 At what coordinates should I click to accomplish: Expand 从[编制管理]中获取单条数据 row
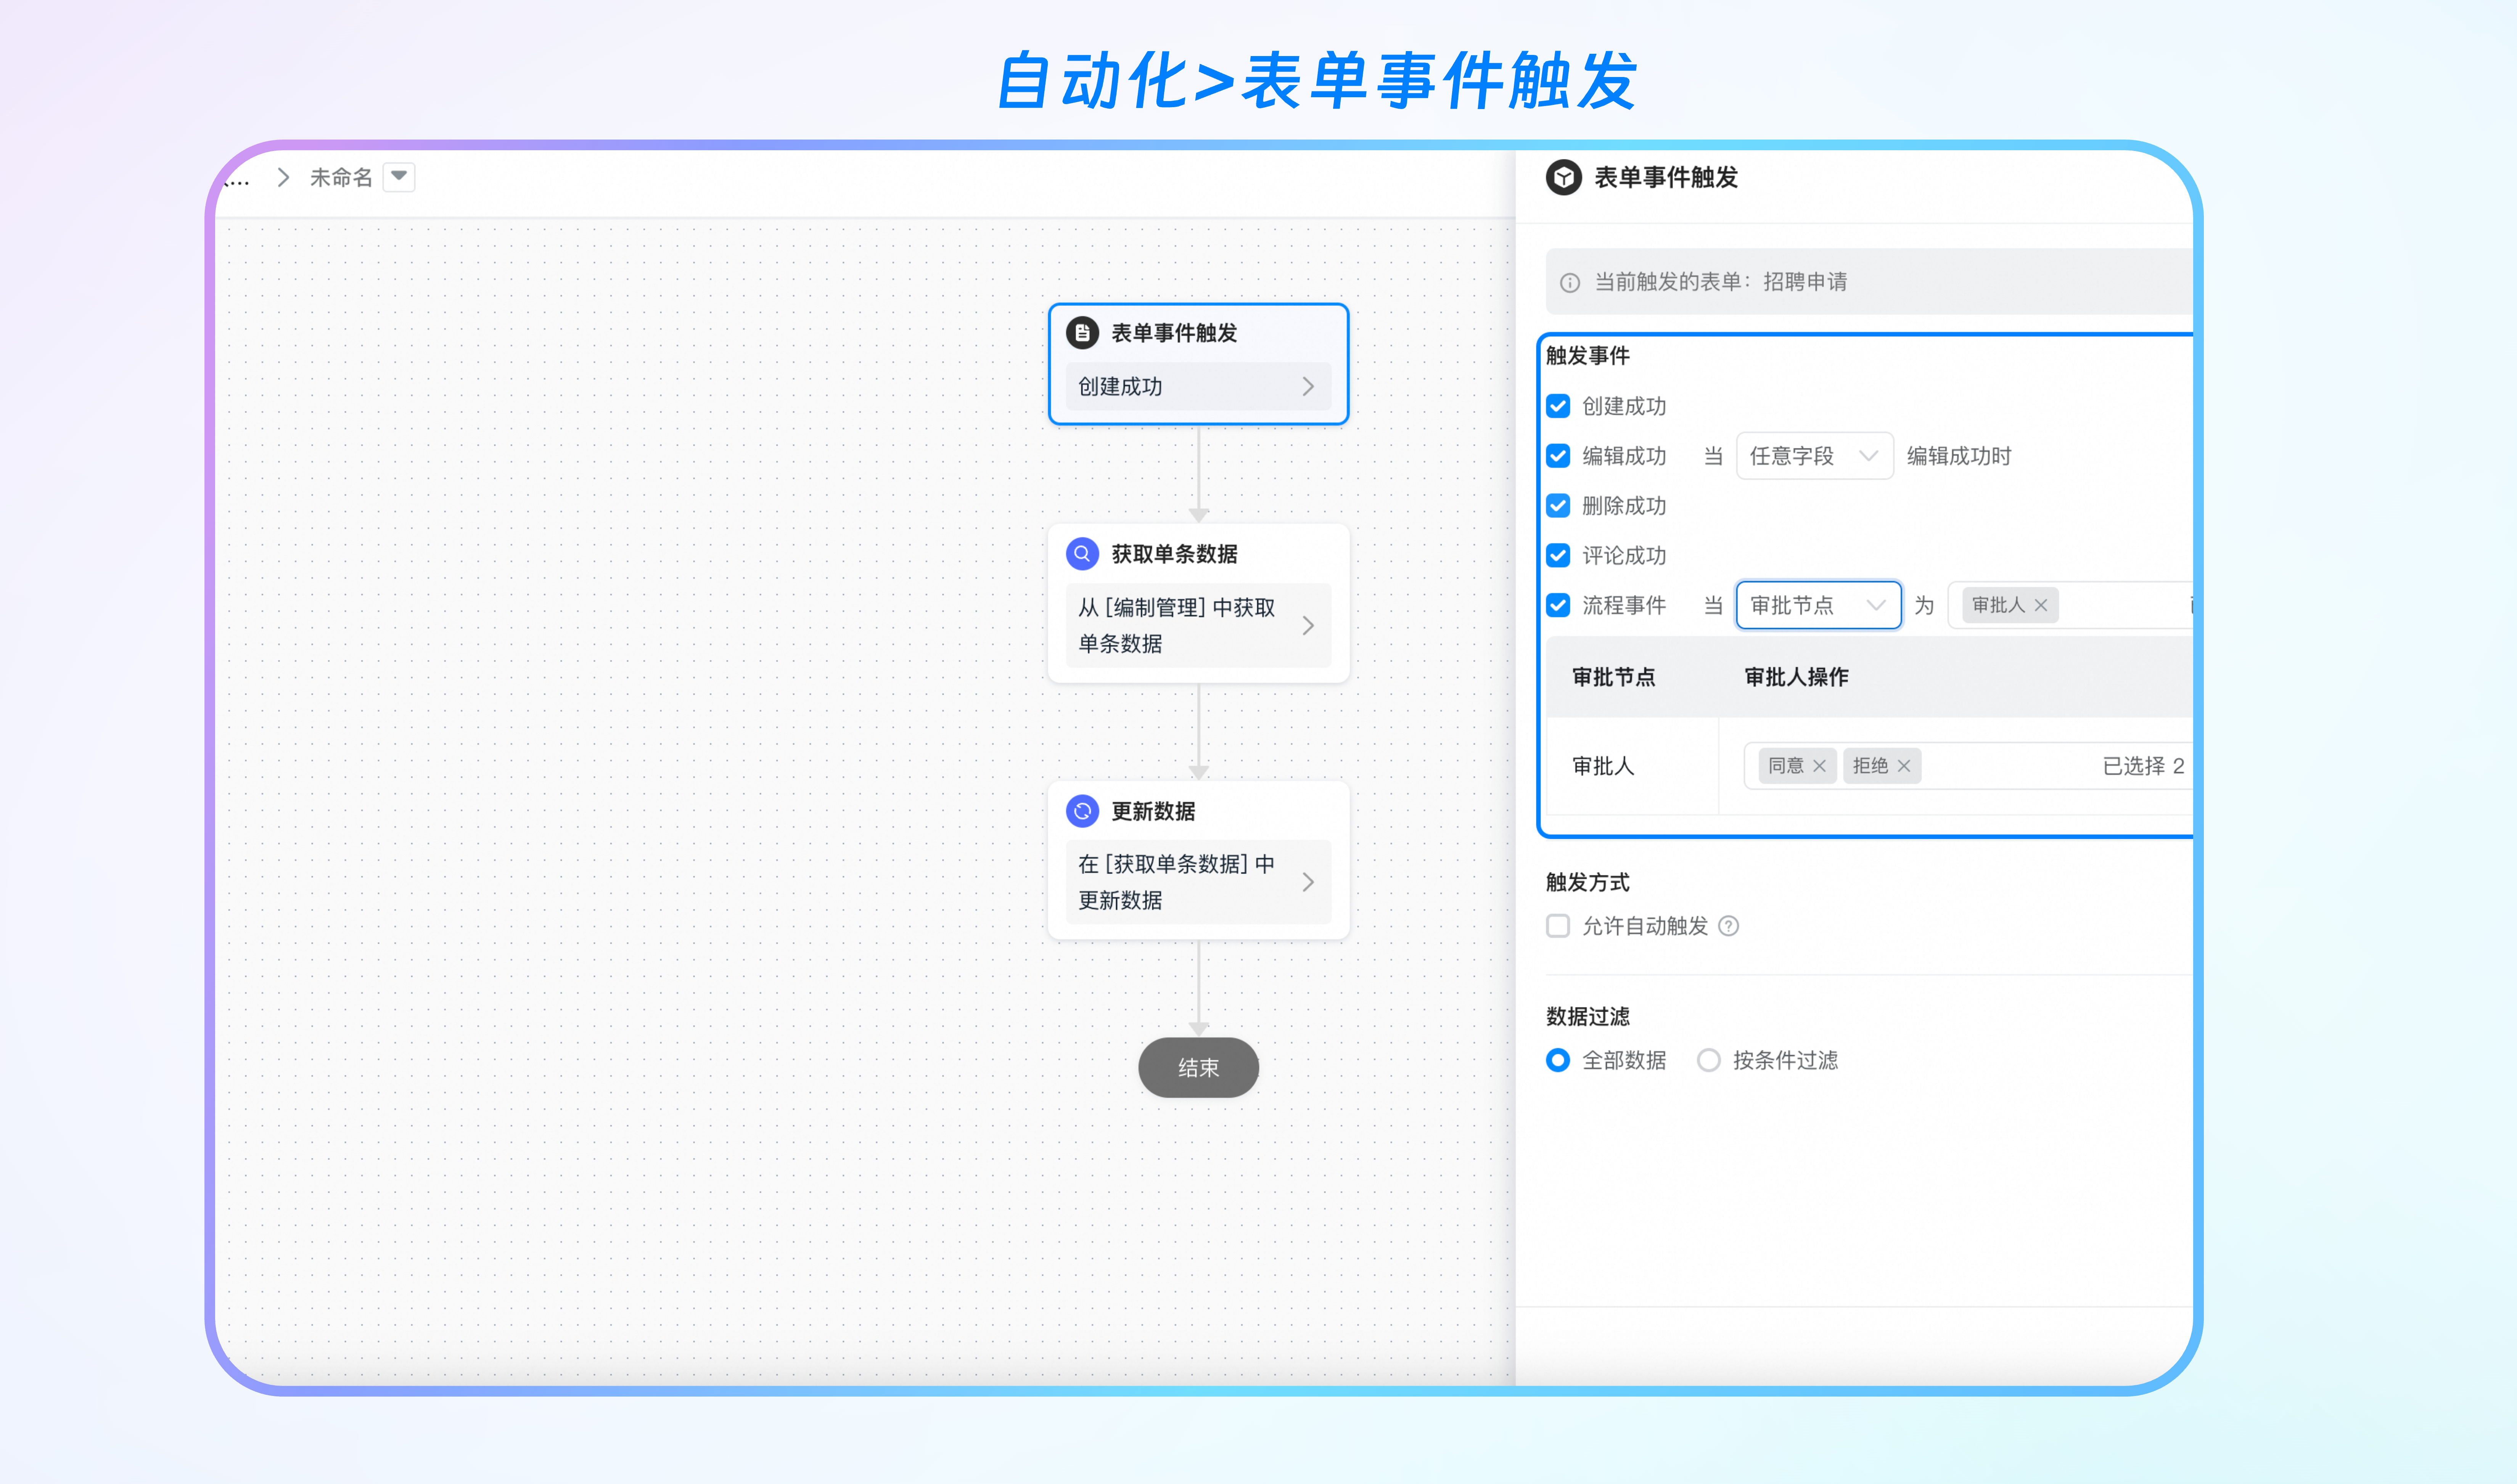[1198, 626]
